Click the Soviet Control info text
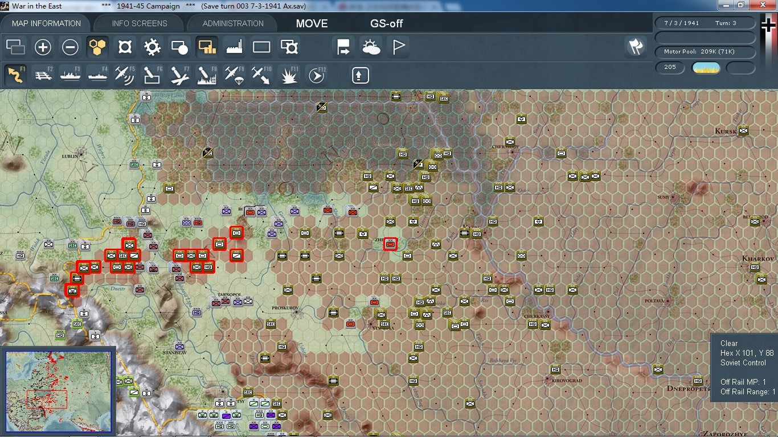778x437 pixels. pyautogui.click(x=743, y=362)
